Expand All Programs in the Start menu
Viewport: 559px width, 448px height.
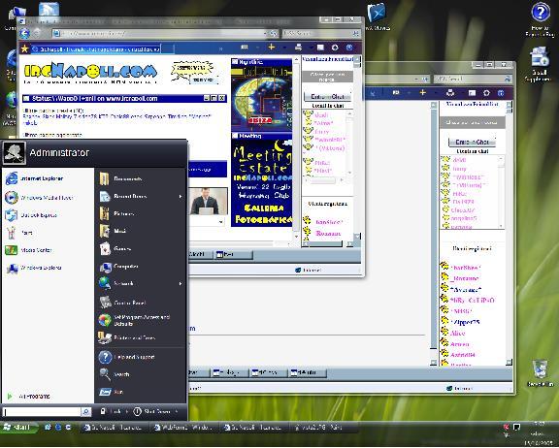pos(28,396)
